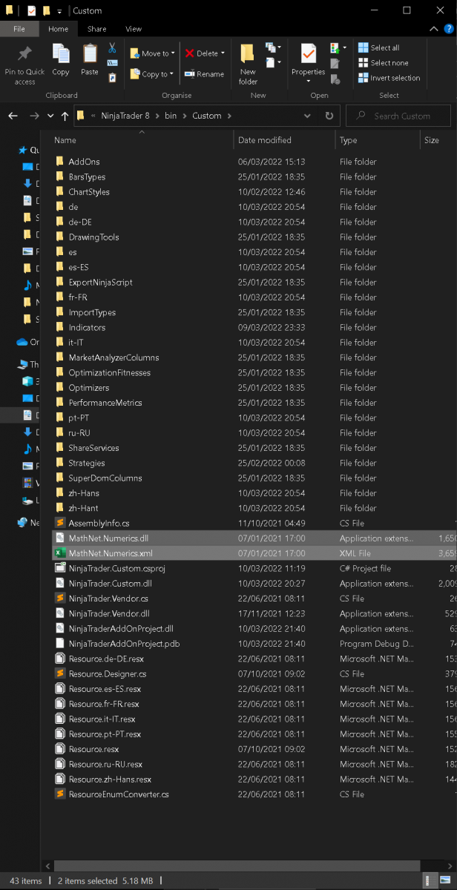457x890 pixels.
Task: Open the File menu tab
Action: click(19, 29)
